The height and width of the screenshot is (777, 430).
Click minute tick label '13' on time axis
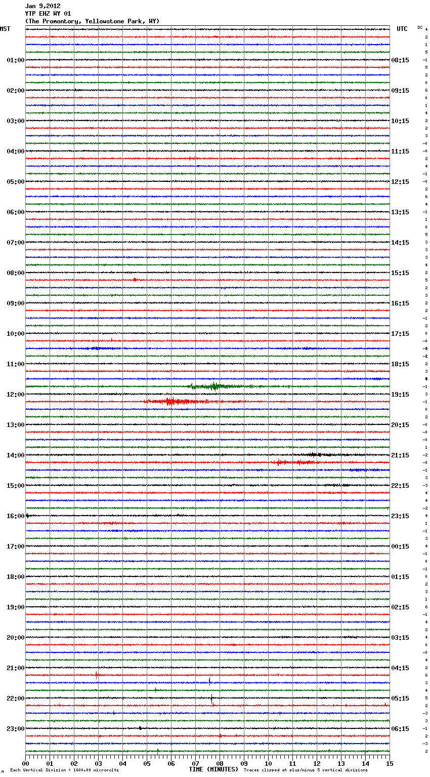pyautogui.click(x=341, y=763)
